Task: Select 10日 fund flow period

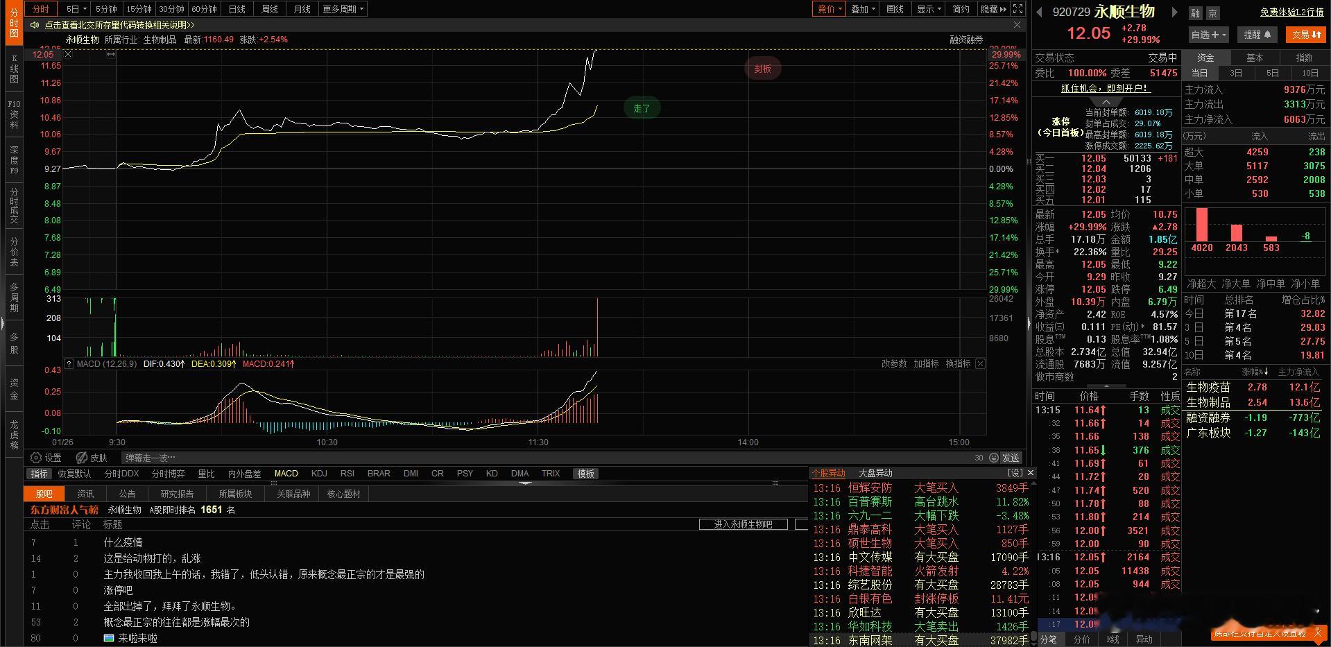Action: [x=1309, y=73]
